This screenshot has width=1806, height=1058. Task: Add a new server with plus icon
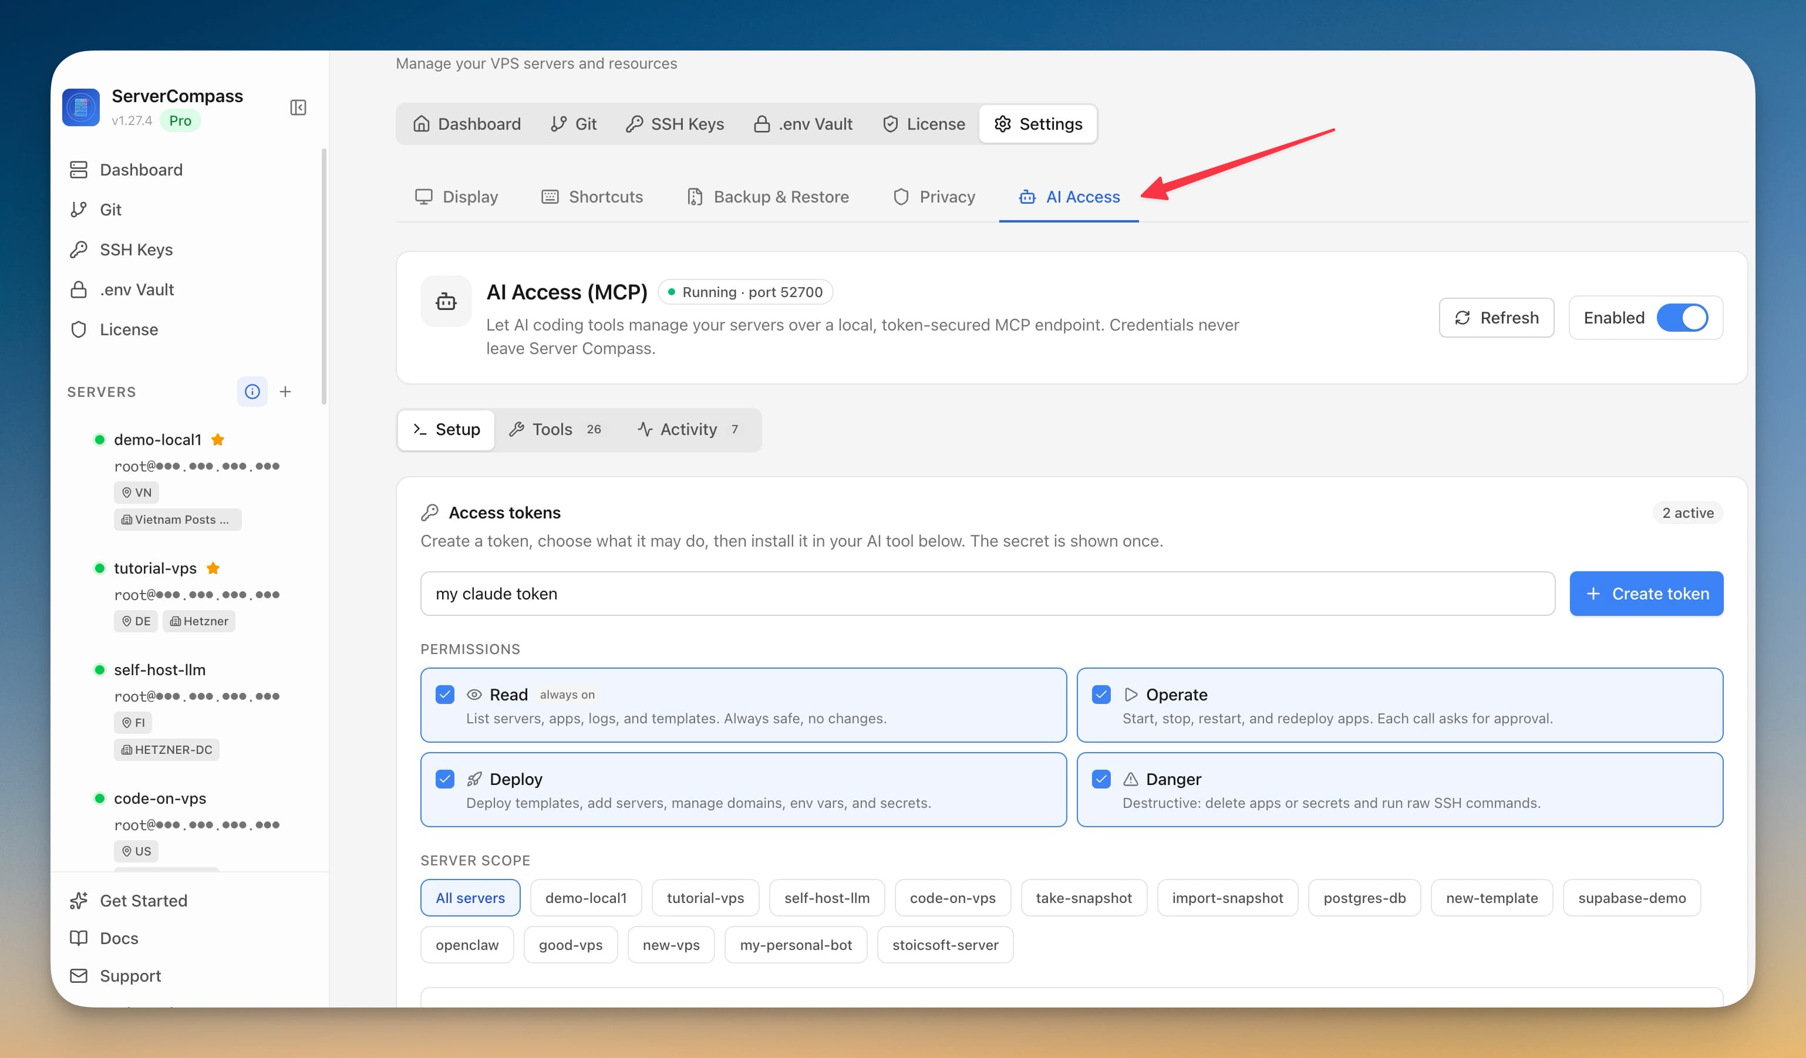[x=285, y=392]
